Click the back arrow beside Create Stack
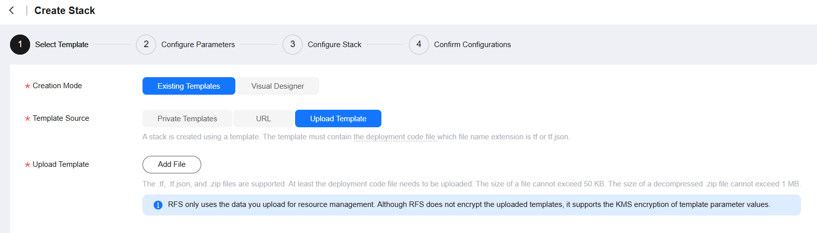Screen dimensions: 817x233 click(x=12, y=11)
